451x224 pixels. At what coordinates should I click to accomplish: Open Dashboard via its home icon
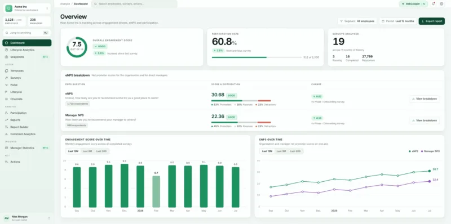tap(7, 43)
